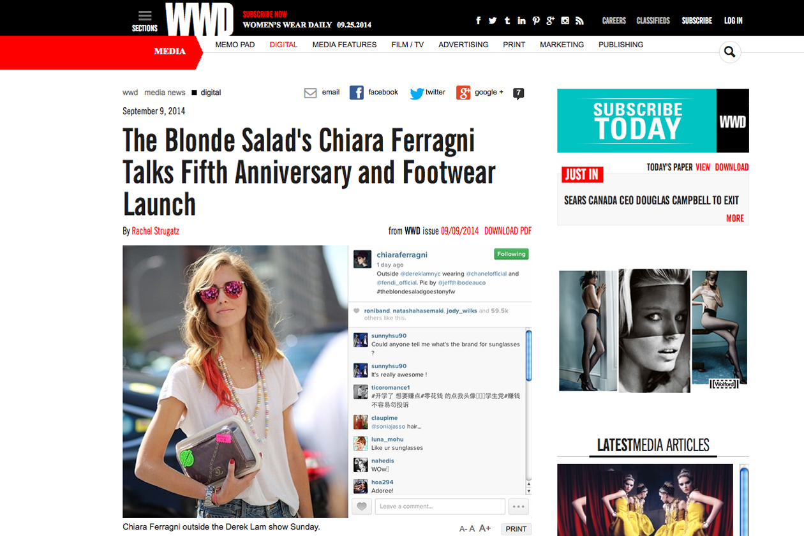Viewport: 804px width, 536px height.
Task: Increase font size with A+ control
Action: (485, 528)
